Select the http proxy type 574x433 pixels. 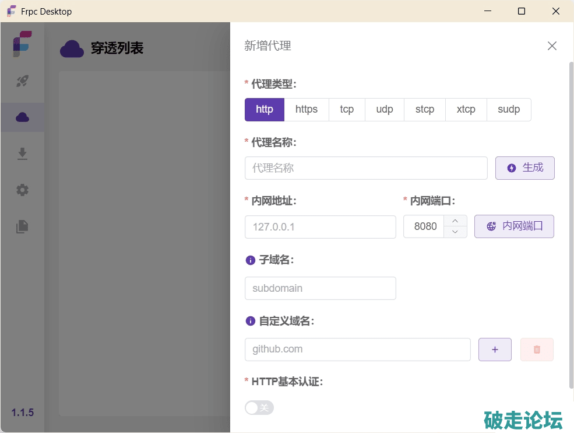(265, 110)
